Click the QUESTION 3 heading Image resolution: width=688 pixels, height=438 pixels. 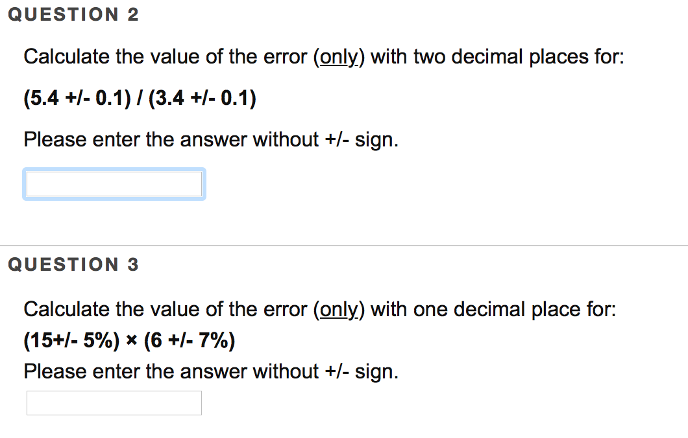[73, 264]
